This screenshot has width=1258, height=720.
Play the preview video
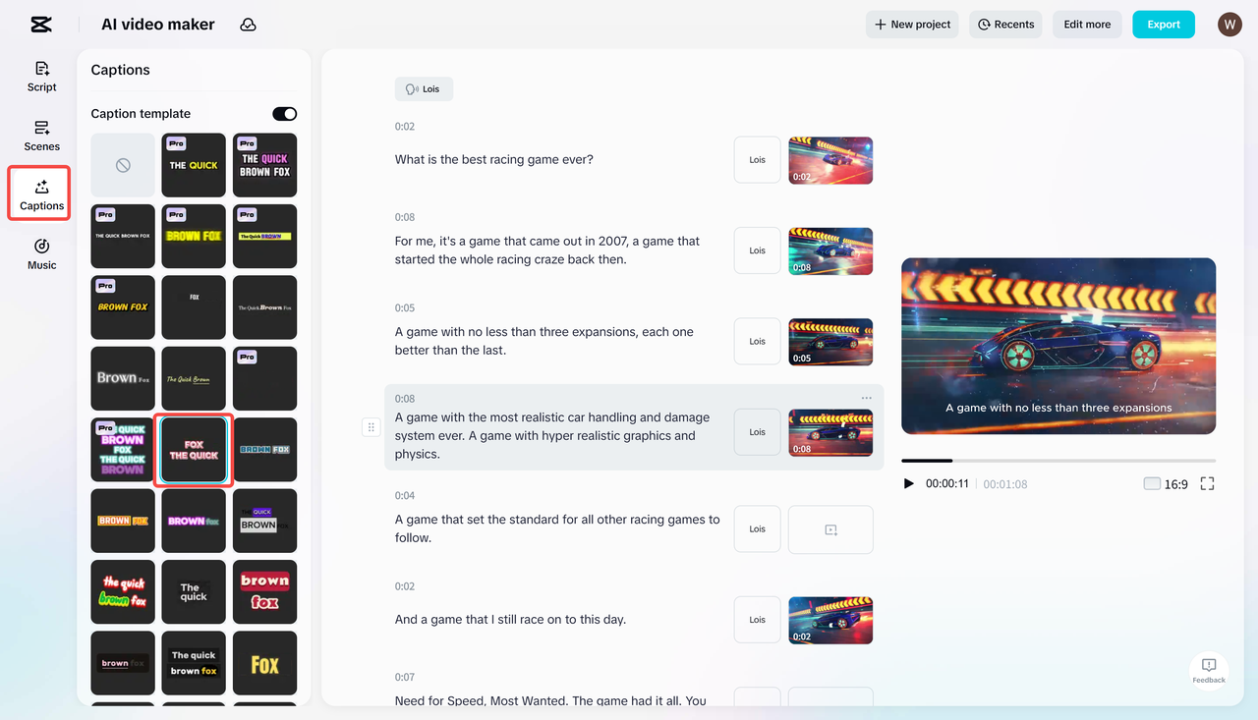[x=909, y=484]
